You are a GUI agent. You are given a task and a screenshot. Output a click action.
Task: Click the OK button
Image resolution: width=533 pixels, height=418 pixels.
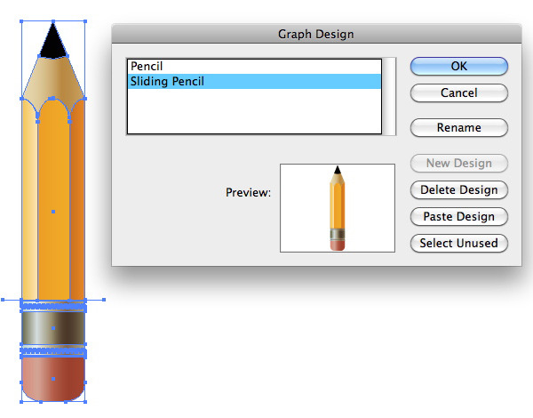click(x=459, y=66)
